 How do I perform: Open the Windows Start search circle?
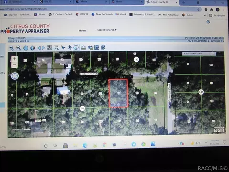(x=46, y=146)
